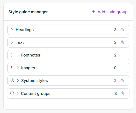Click the plus icon next to Add style group
This screenshot has width=136, height=113.
(x=94, y=12)
